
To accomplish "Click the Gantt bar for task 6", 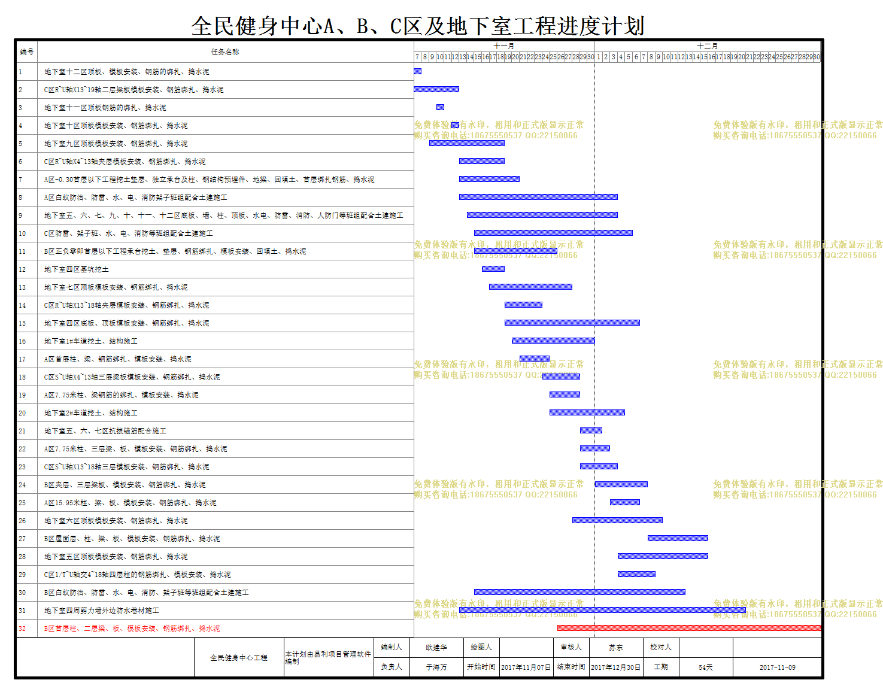I will pyautogui.click(x=482, y=161).
